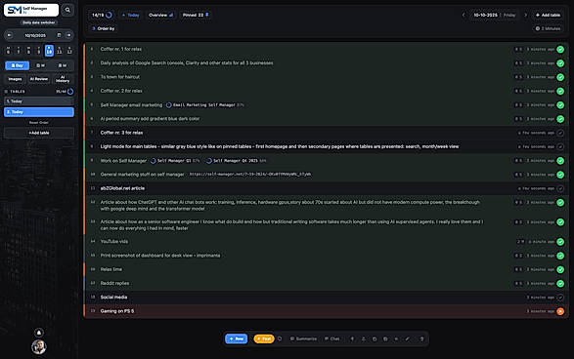Toggle completion of YouTube vids
This screenshot has height=359, width=574.
[560, 242]
